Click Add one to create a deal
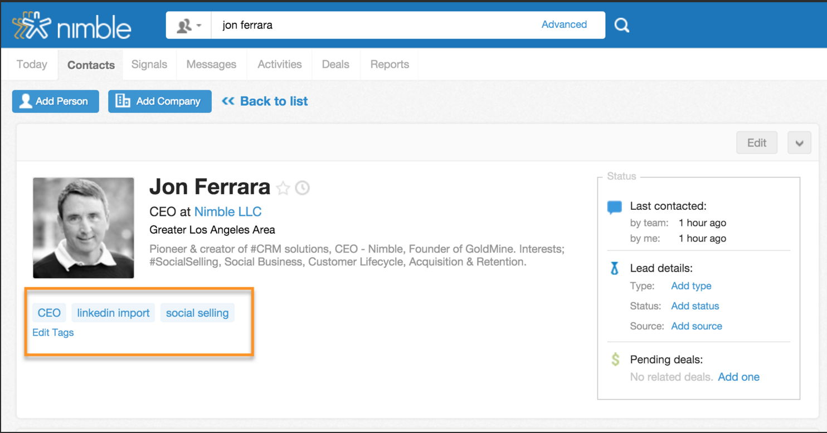 (x=738, y=377)
